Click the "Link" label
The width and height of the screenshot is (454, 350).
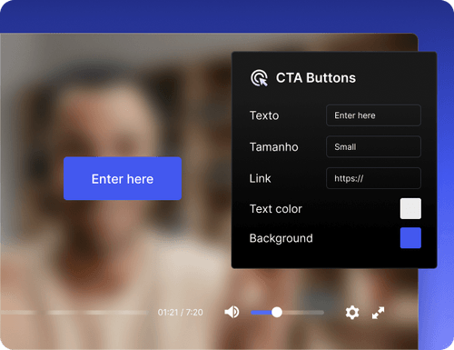point(260,178)
